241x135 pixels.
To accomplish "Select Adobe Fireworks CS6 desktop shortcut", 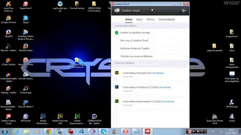I will click(x=60, y=119).
